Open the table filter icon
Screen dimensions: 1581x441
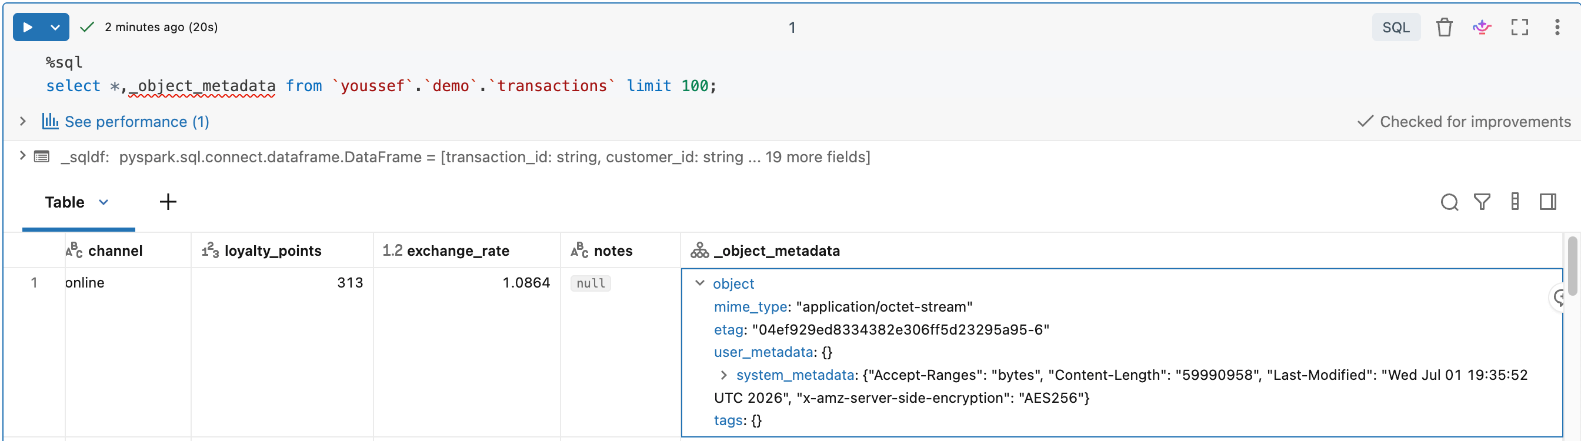coord(1482,202)
